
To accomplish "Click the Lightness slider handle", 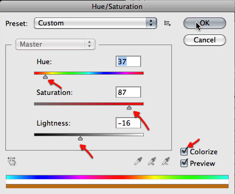I will tap(80, 138).
